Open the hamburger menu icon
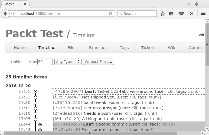Viewport: 209px width, 135px height. [203, 14]
